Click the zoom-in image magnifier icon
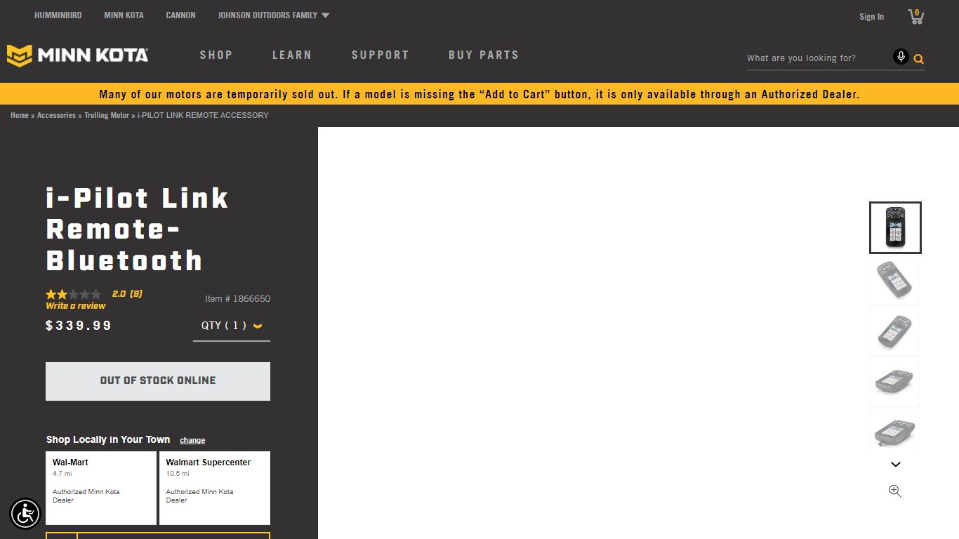This screenshot has height=539, width=959. 895,491
